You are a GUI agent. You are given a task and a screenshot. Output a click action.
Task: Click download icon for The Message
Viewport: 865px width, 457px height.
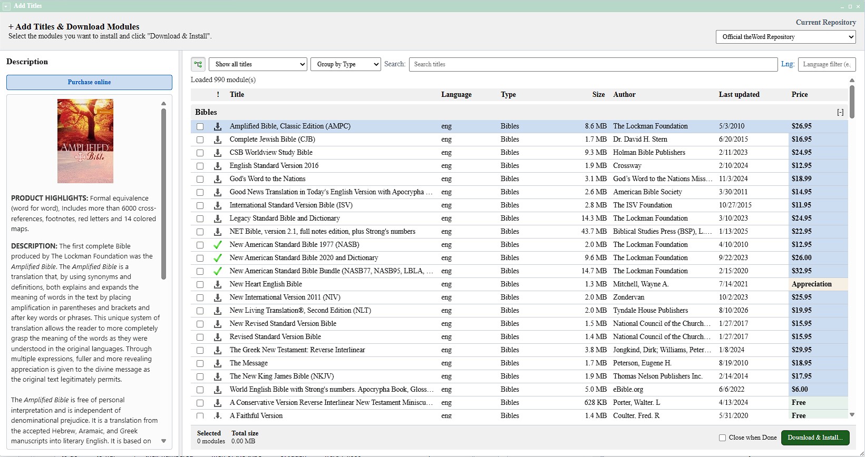pyautogui.click(x=217, y=363)
